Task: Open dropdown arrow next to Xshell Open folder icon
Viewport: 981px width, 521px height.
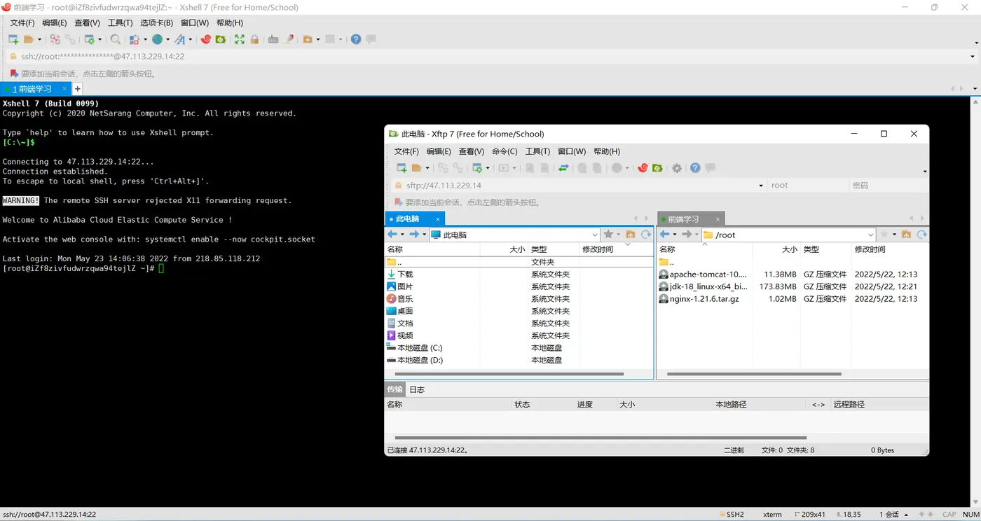Action: point(39,40)
